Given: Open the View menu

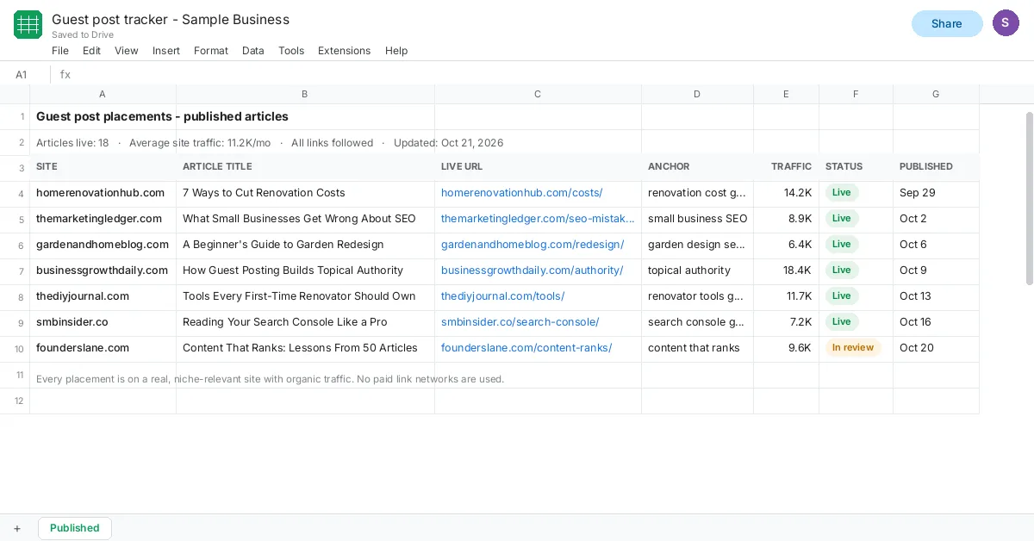Looking at the screenshot, I should coord(127,51).
